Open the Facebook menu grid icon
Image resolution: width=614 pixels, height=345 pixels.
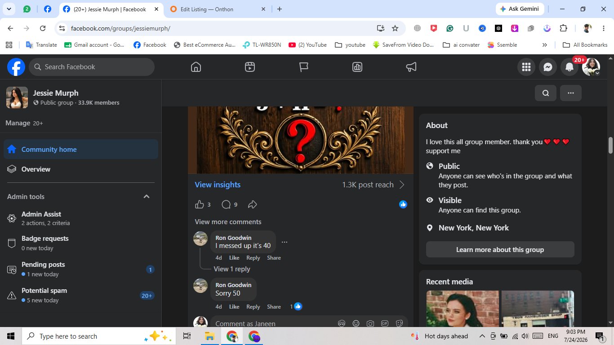coord(526,67)
